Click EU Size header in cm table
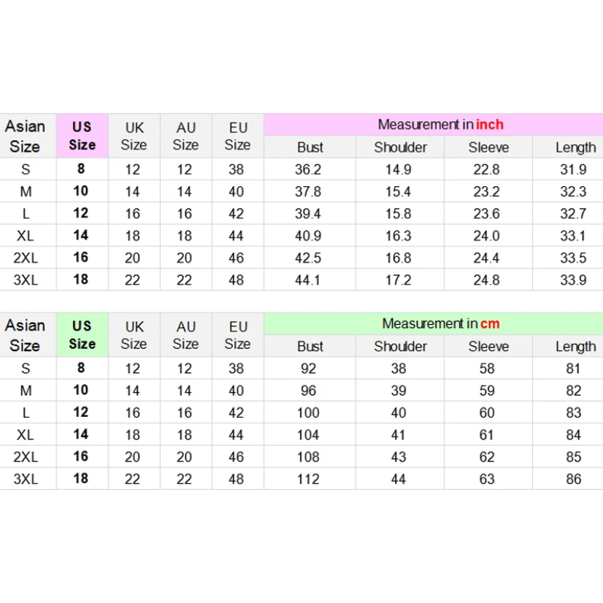603x603 pixels. (x=237, y=334)
